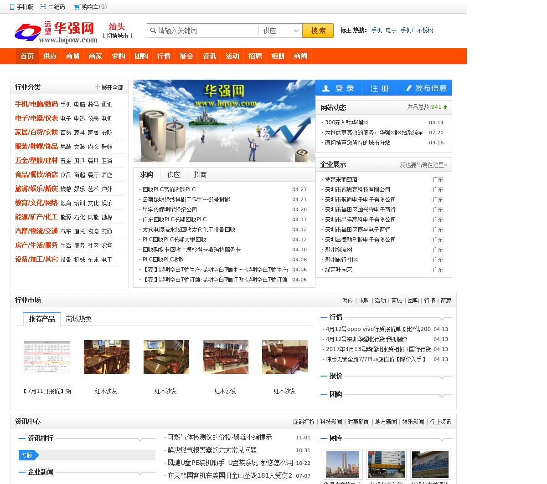Open 商城 in the navigation bar
The image size is (547, 484).
pos(73,56)
